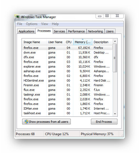Screen dimensions: 139x153
Task: Select the dfx.exe process row
Action: pos(67,57)
